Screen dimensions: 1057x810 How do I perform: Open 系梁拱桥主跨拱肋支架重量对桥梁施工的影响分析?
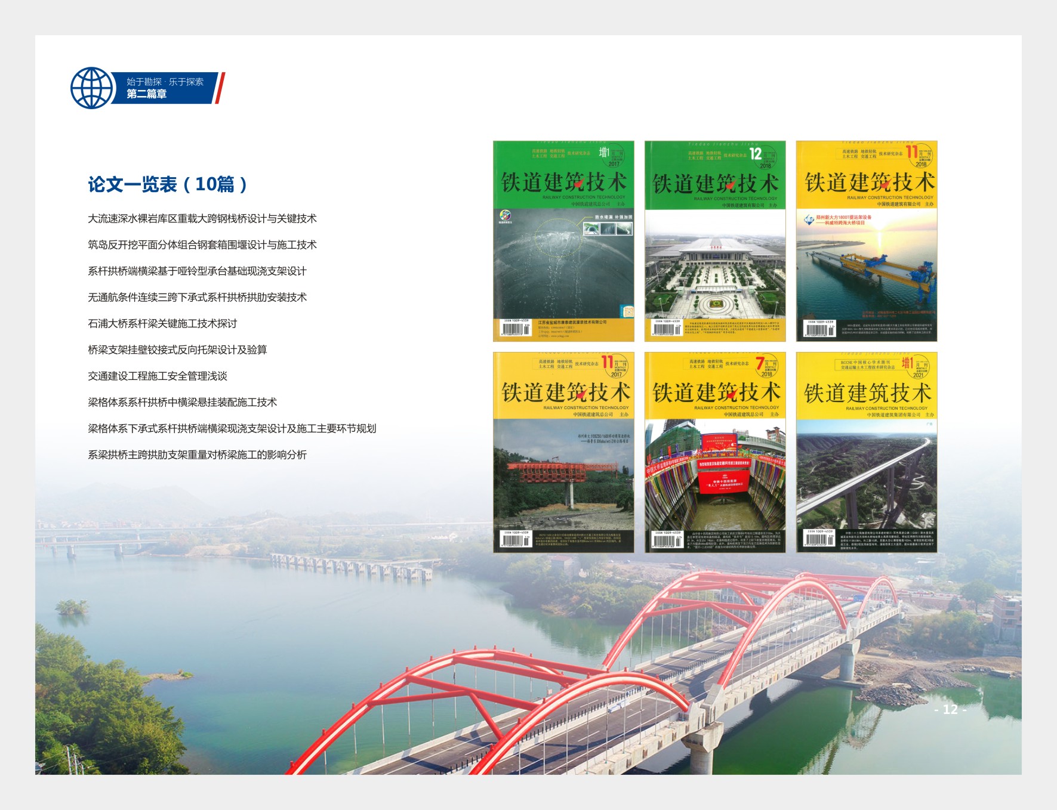point(197,455)
